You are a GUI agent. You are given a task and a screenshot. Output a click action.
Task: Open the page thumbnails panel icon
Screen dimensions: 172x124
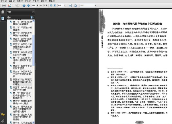[x=3, y=12]
